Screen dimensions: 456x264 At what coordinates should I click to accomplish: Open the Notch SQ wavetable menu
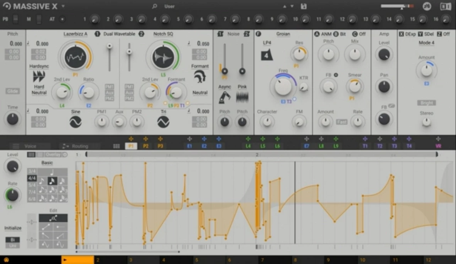163,34
